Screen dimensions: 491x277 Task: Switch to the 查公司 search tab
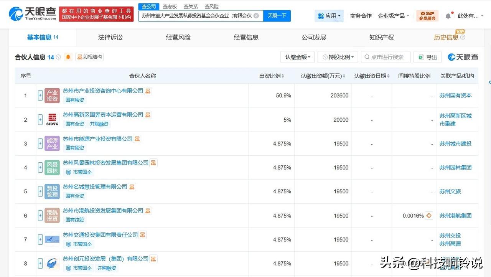pyautogui.click(x=149, y=7)
